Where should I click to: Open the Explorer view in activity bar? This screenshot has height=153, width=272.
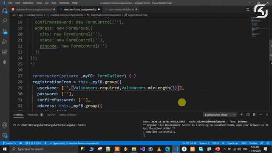(5, 11)
